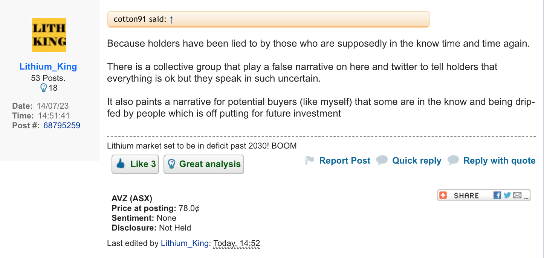Viewport: 544px width, 258px height.
Task: Jump to cotton91's quoted post via arrow
Action: [171, 20]
